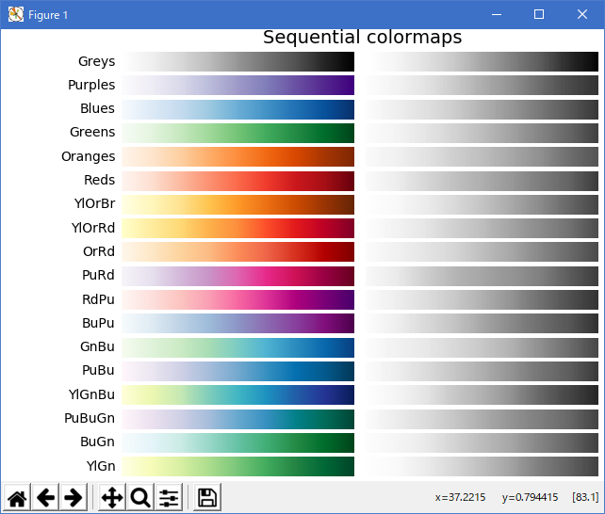Viewport: 605px width, 514px height.
Task: Click the 'Figure 1' window title text
Action: pyautogui.click(x=48, y=15)
